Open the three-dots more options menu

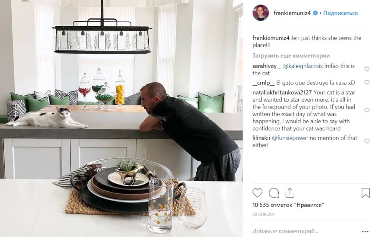tap(365, 231)
